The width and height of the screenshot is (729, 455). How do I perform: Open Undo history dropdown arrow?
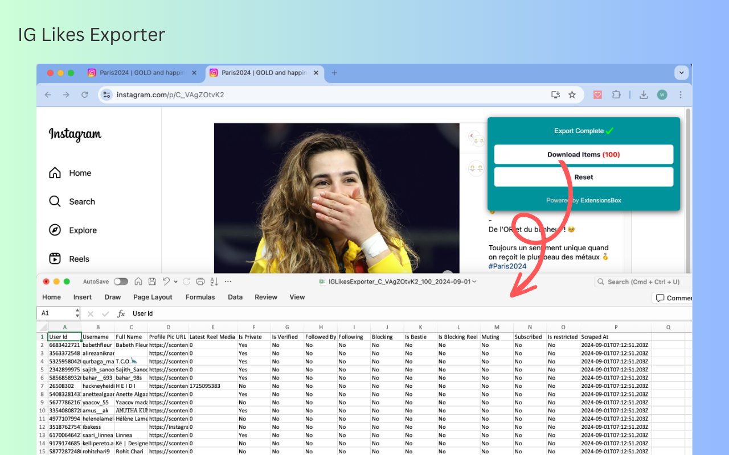point(175,282)
